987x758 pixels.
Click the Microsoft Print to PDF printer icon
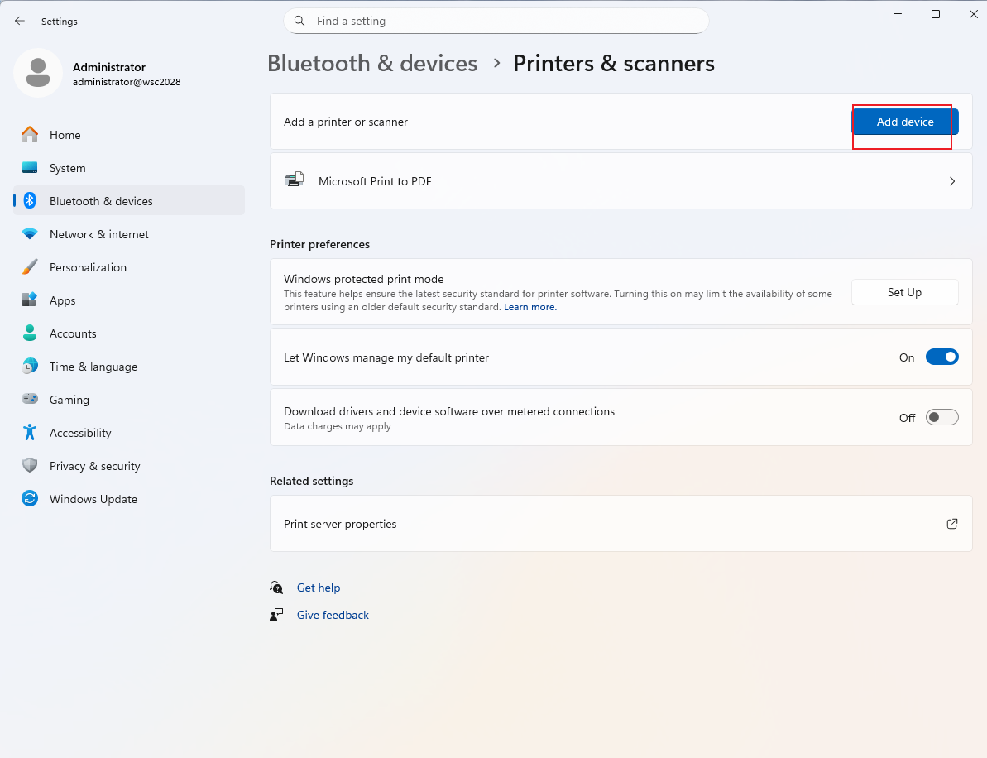pyautogui.click(x=294, y=180)
